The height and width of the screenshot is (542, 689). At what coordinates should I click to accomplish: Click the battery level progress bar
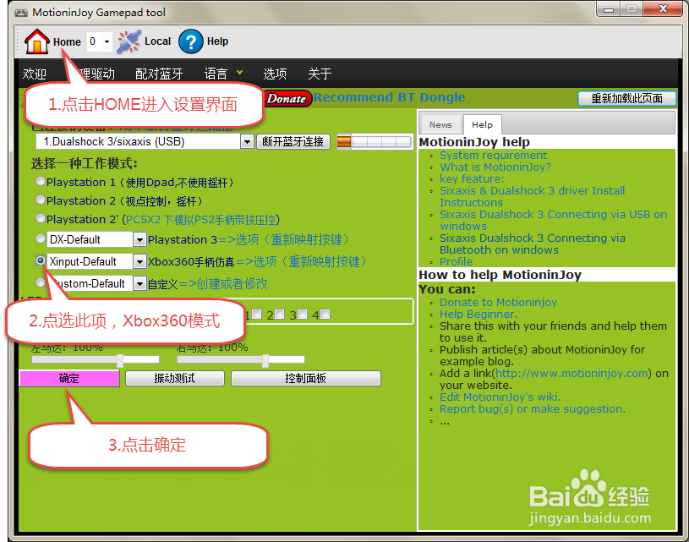tap(375, 141)
